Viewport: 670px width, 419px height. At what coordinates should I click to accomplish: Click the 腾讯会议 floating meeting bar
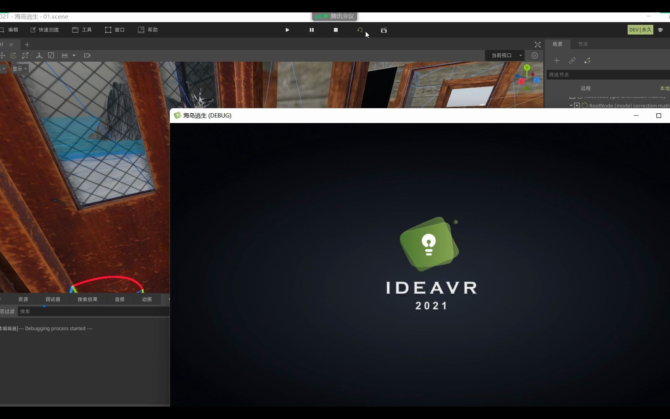click(335, 16)
